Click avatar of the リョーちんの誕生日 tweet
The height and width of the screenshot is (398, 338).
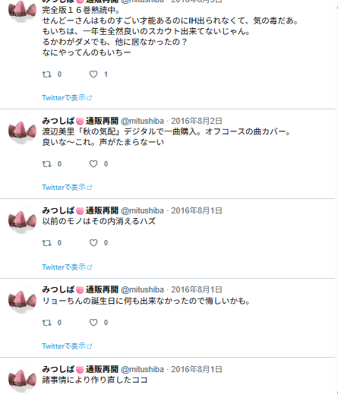click(22, 299)
